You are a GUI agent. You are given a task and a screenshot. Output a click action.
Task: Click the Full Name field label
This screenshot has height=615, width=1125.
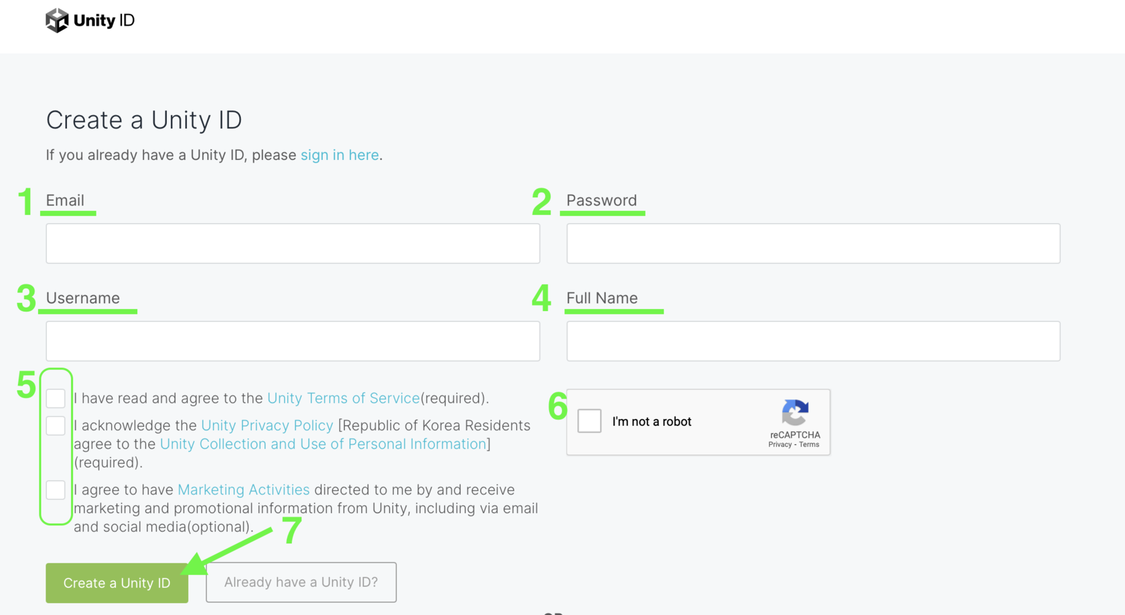(x=602, y=298)
